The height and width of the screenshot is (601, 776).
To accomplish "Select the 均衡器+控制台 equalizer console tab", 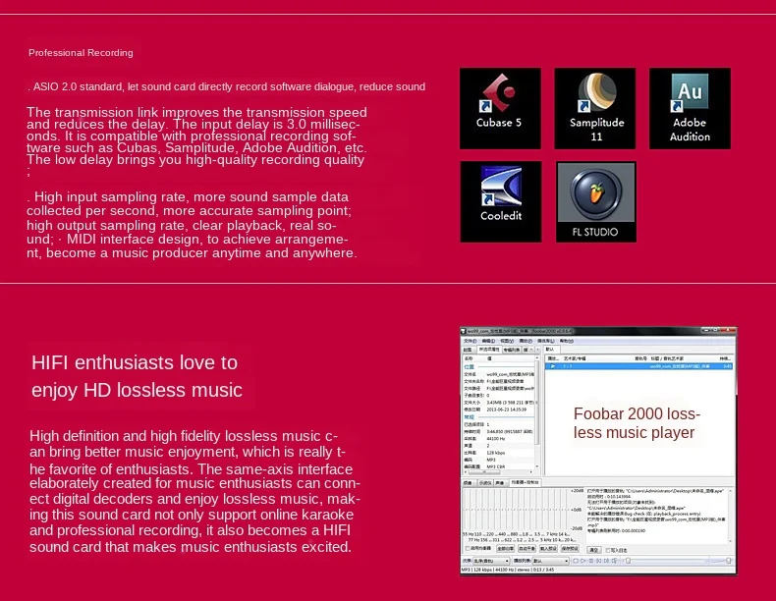I will (526, 482).
